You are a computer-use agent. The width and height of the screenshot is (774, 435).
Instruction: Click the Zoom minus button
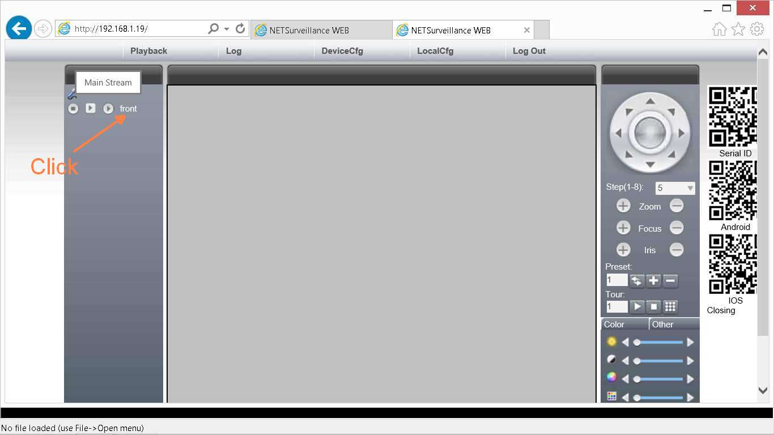pos(677,206)
